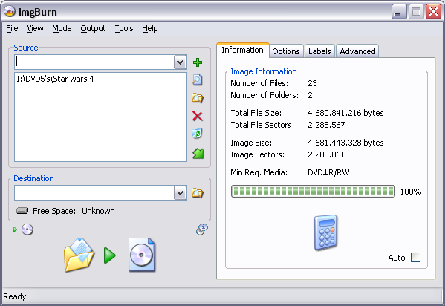This screenshot has height=306, width=445.
Task: Click the green plus add source icon
Action: pos(198,62)
